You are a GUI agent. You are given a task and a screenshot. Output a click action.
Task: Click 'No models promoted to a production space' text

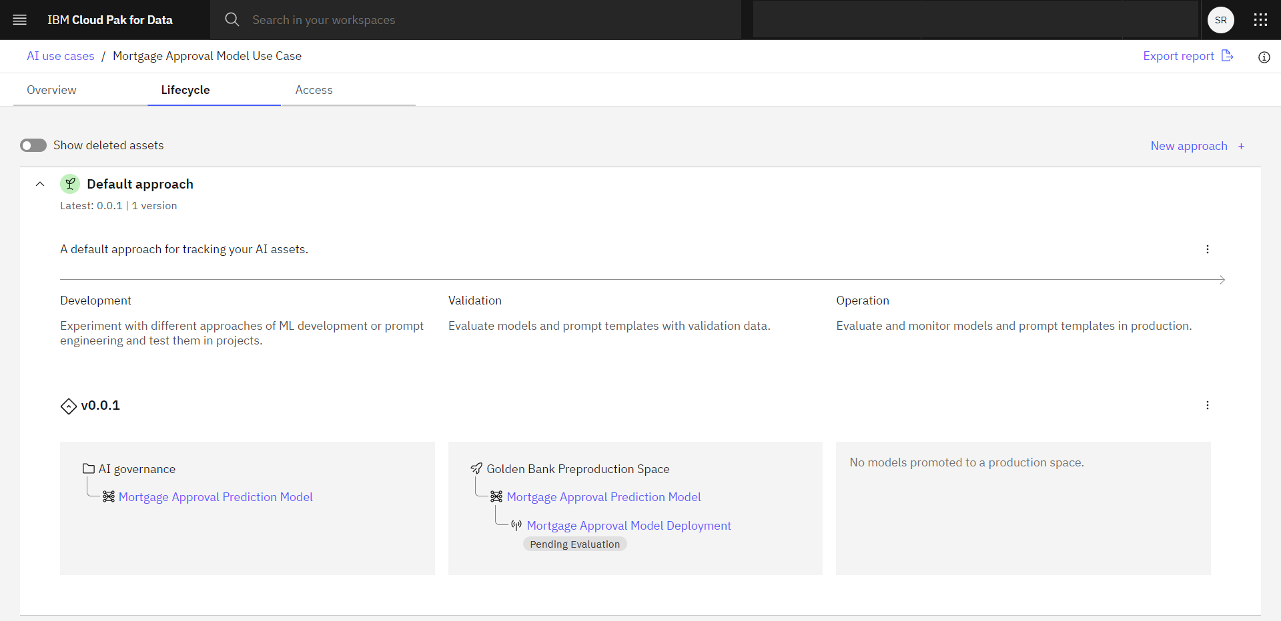(967, 462)
